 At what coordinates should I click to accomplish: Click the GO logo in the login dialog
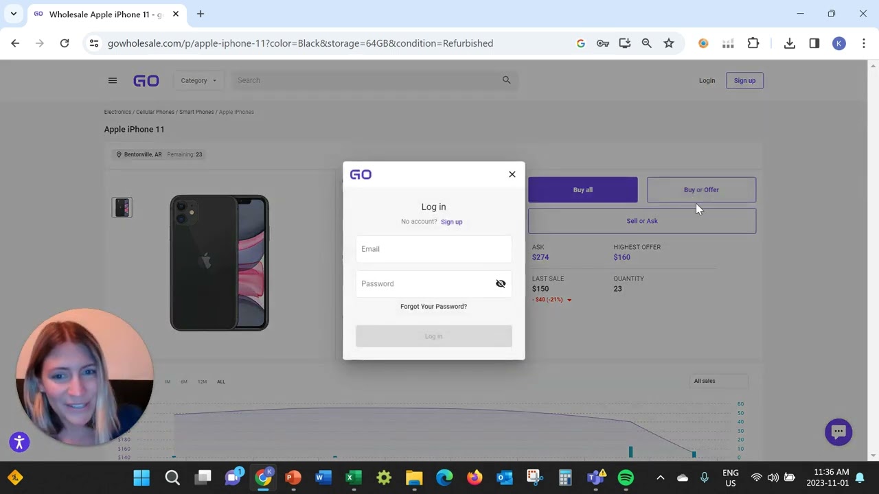(x=361, y=174)
